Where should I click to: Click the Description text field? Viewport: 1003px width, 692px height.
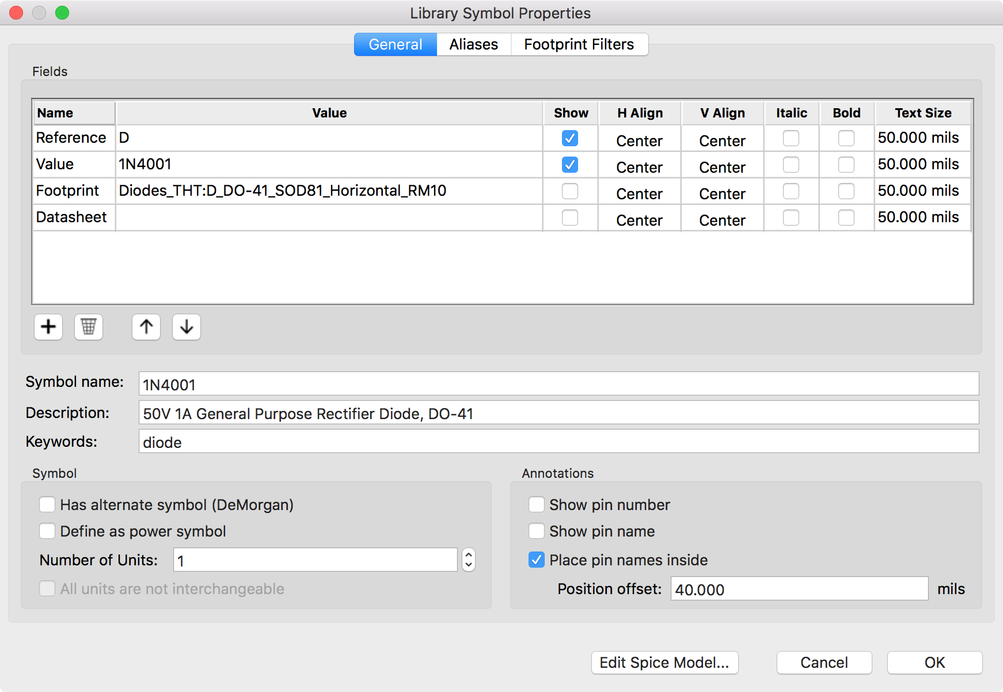point(559,413)
